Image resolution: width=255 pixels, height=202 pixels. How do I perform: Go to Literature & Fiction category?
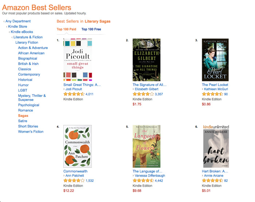pyautogui.click(x=28, y=37)
